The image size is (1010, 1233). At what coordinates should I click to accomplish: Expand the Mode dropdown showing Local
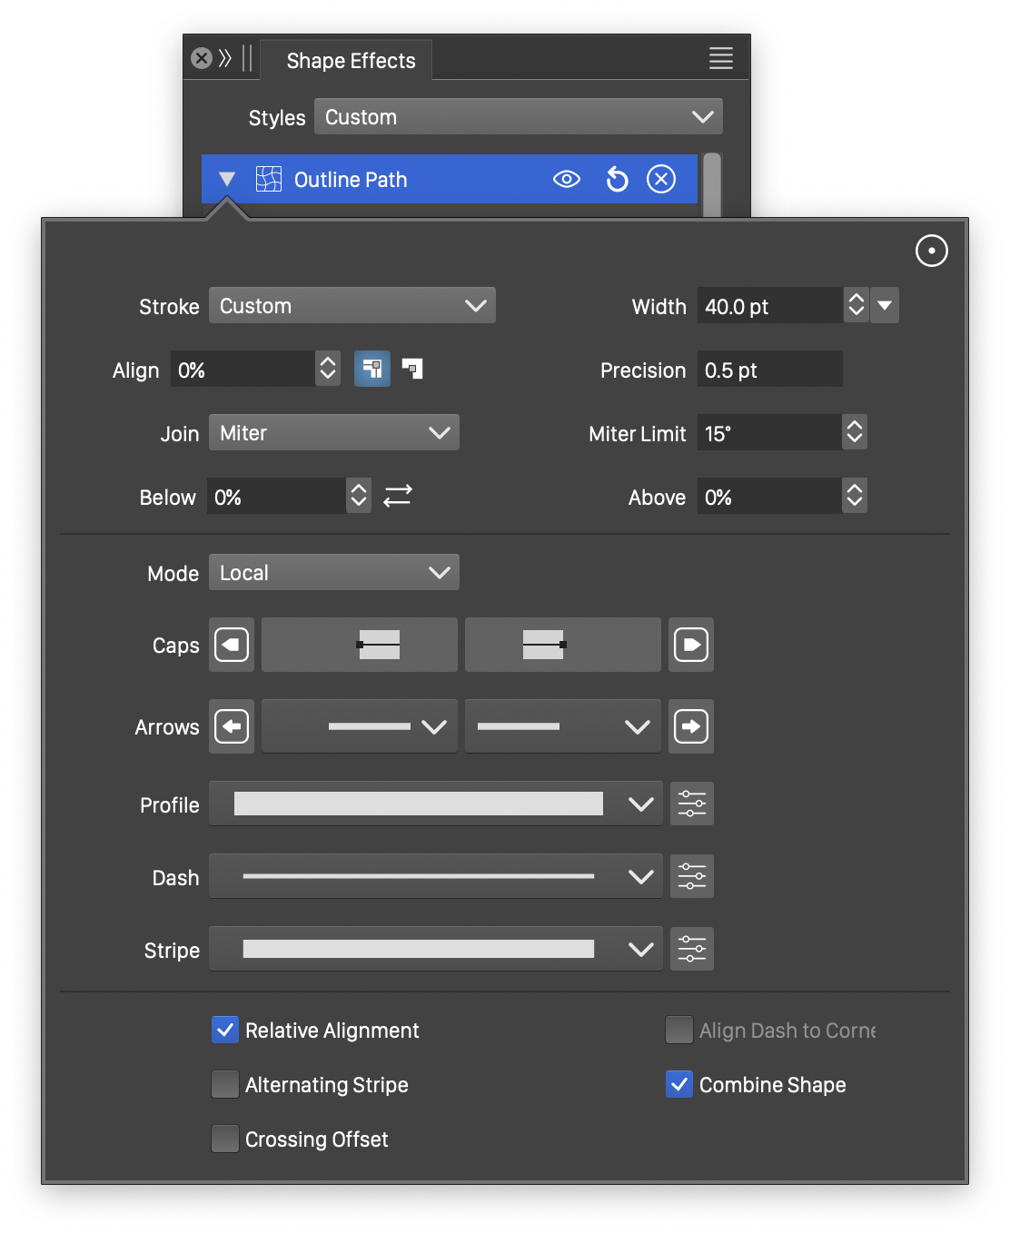[333, 573]
